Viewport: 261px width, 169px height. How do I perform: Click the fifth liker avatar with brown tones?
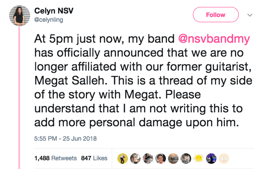click(173, 159)
